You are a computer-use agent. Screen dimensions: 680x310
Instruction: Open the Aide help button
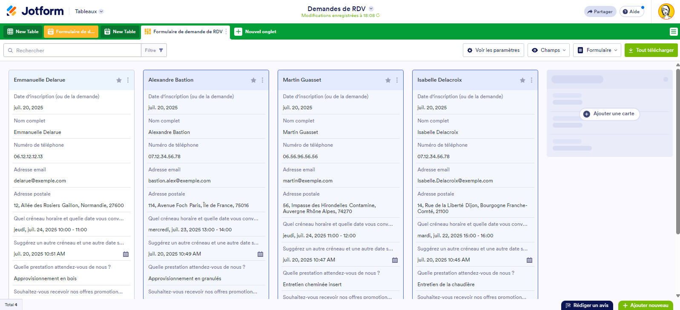[631, 11]
